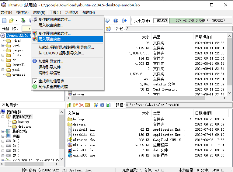Expand the (D:) drive node
233x172 pixels.
[x=3, y=146]
